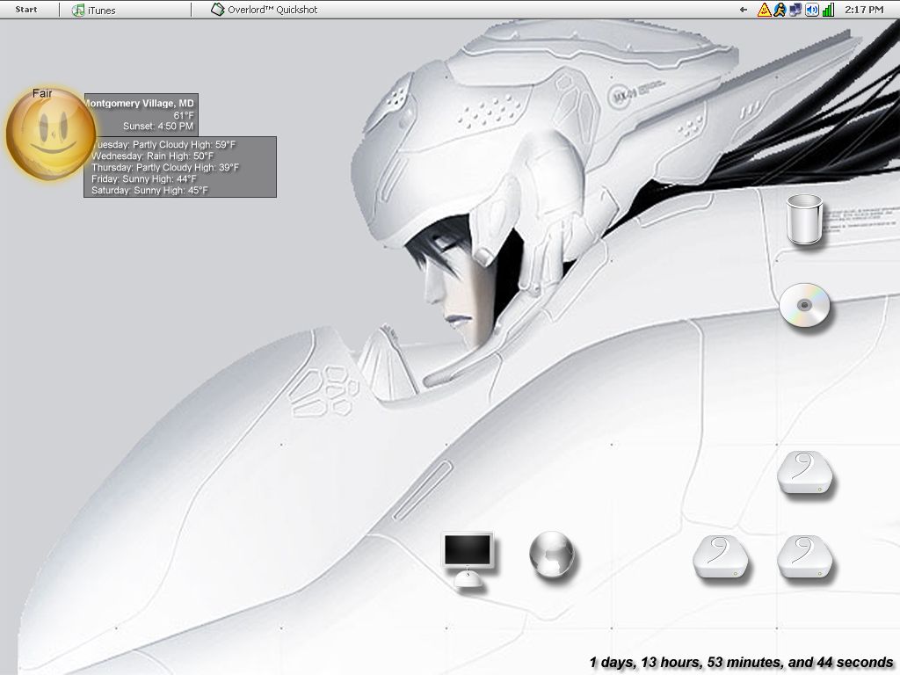This screenshot has width=900, height=675.
Task: Expand hidden tray icons with arrow
Action: pos(744,10)
